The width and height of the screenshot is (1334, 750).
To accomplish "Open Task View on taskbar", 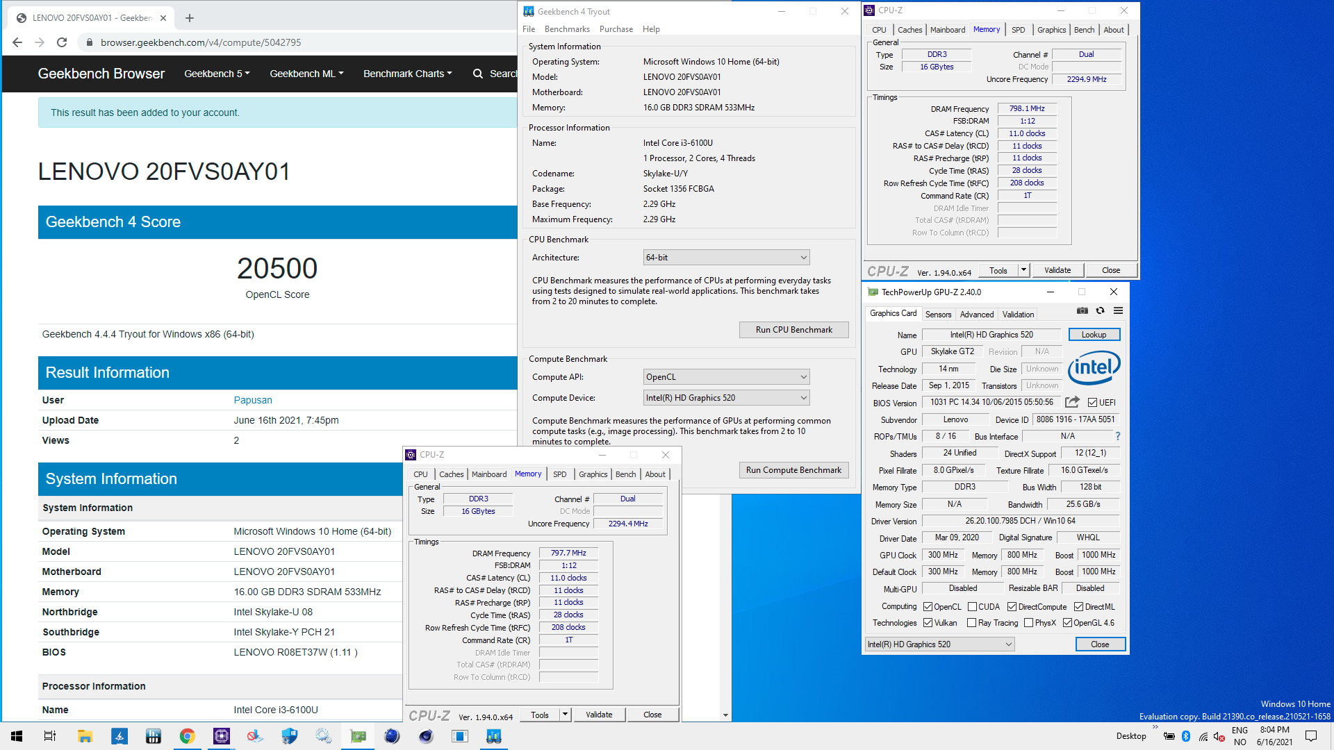I will coord(50,736).
